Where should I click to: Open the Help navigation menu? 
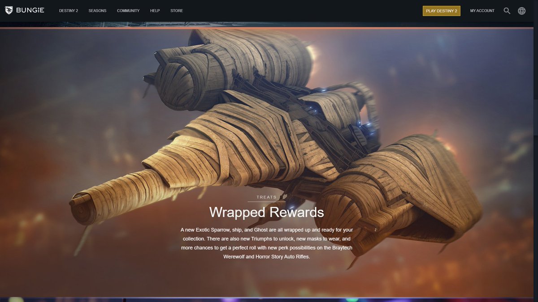(155, 11)
